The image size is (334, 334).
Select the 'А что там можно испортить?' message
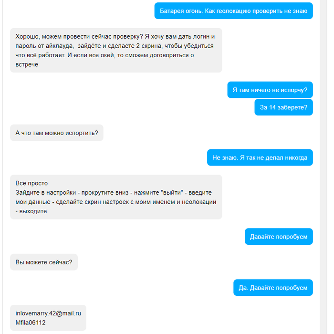click(57, 133)
